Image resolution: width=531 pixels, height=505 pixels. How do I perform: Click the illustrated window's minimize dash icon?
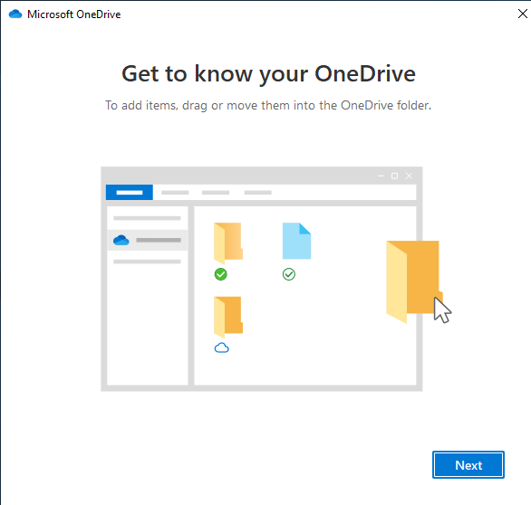pyautogui.click(x=381, y=176)
